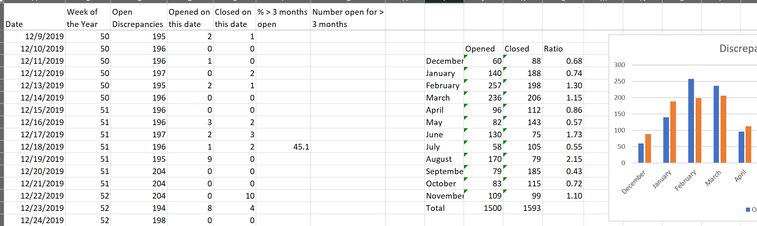Image resolution: width=757 pixels, height=226 pixels.
Task: Click the 'April' row label in summary table
Action: coord(444,110)
